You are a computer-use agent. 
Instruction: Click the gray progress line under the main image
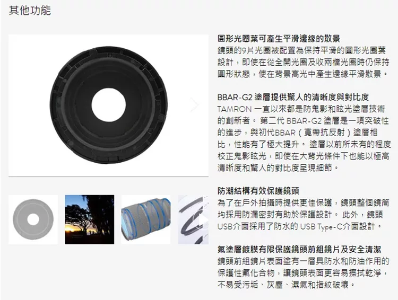click(x=109, y=176)
